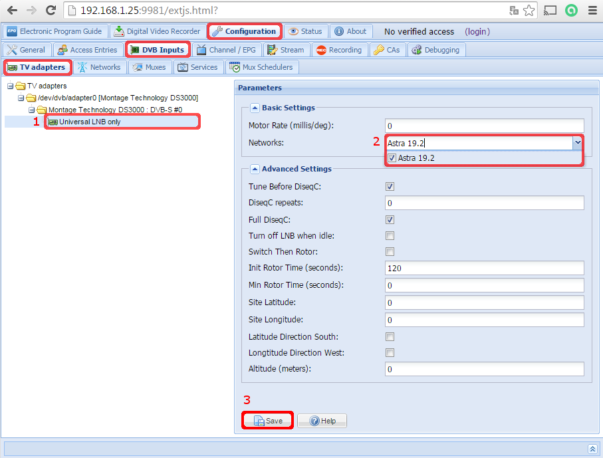This screenshot has height=458, width=603.
Task: Open Electronic Program Guide tab
Action: click(55, 31)
